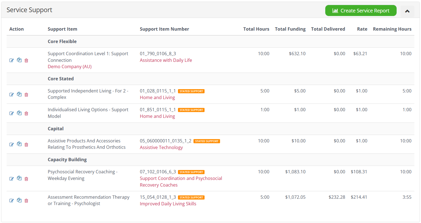The height and width of the screenshot is (223, 421).
Task: Delete Individualised Living Options support item
Action: click(x=26, y=113)
